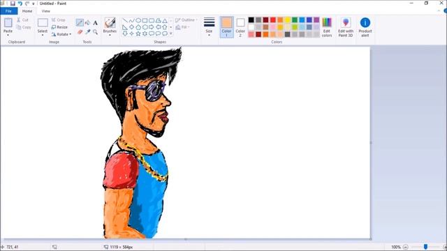This screenshot has height=251, width=447.
Task: Open the Paste dropdown arrow
Action: [8, 35]
